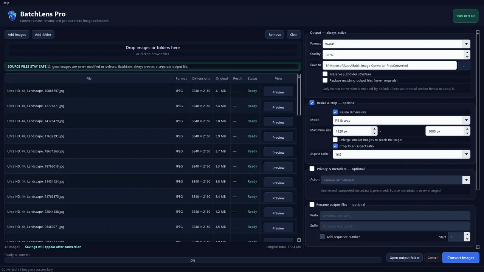The image size is (484, 272).
Task: Decrease the sequence Start number
Action: click(x=467, y=240)
